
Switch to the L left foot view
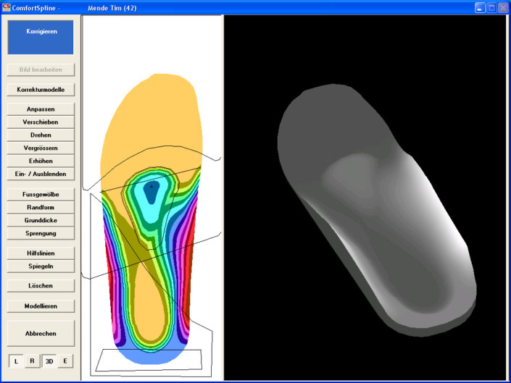(16, 361)
